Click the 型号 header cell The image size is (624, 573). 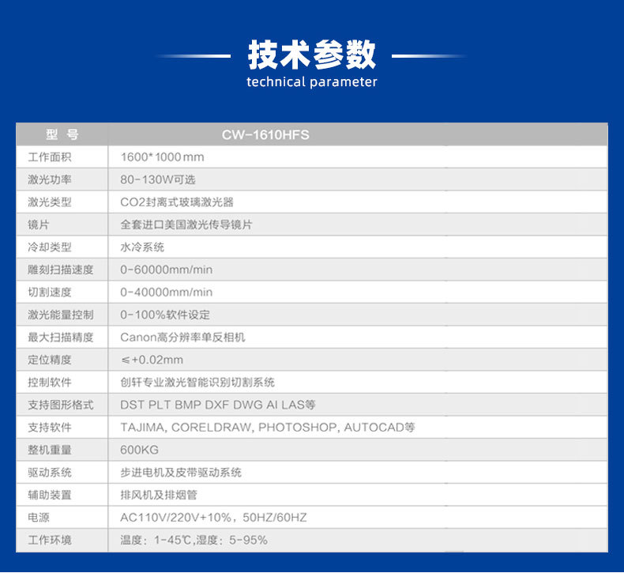pyautogui.click(x=62, y=135)
